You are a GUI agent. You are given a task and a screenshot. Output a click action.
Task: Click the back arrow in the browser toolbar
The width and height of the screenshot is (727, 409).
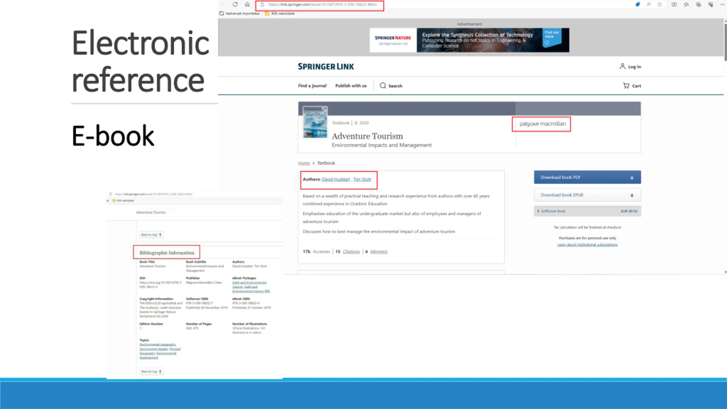223,5
